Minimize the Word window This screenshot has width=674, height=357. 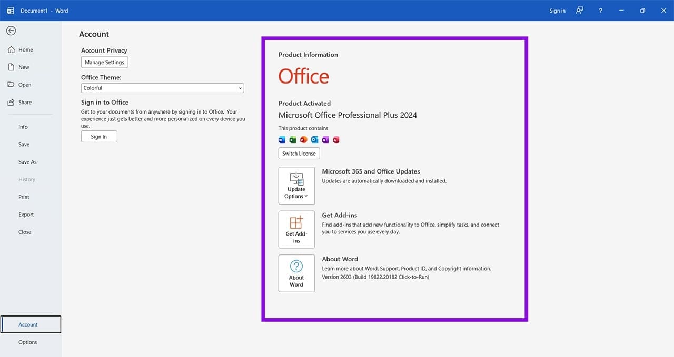pos(622,11)
